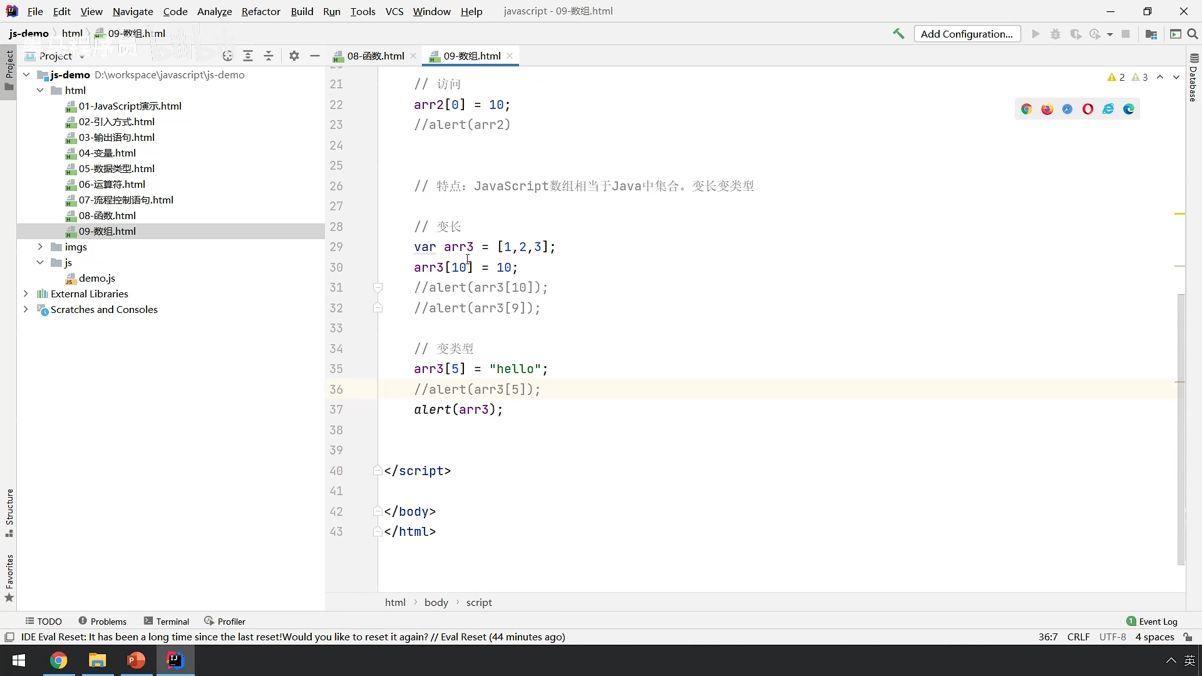Viewport: 1202px width, 676px height.
Task: Click Search Everywhere magnifier icon
Action: coord(1193,34)
